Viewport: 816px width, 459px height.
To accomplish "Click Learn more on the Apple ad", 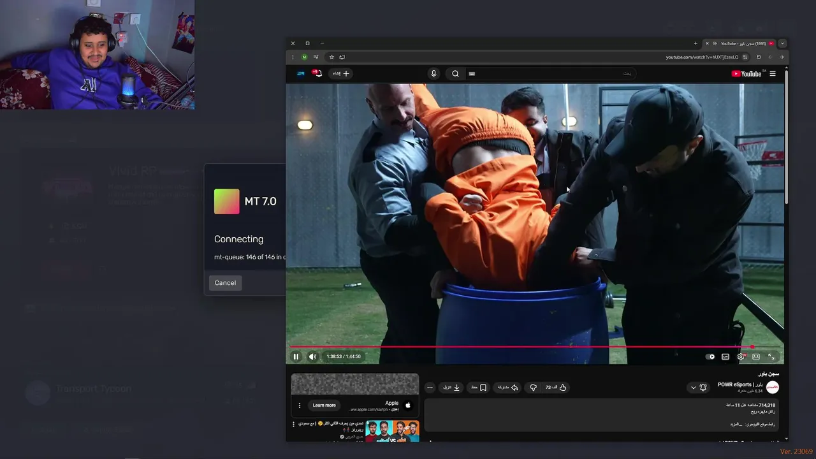I will (x=324, y=405).
